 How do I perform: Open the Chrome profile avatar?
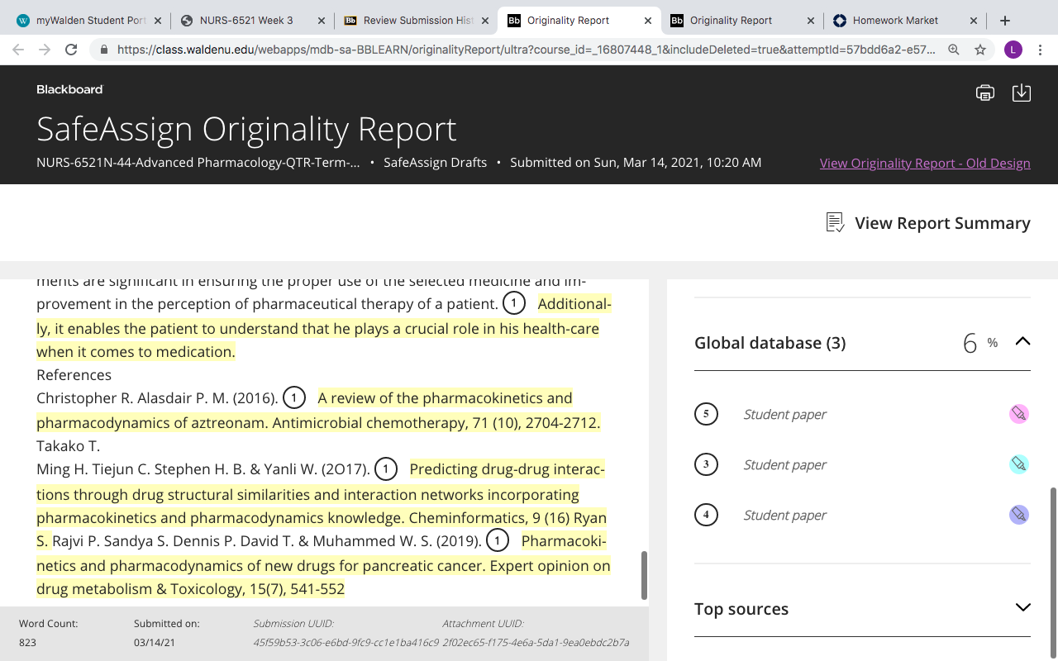click(x=1013, y=50)
